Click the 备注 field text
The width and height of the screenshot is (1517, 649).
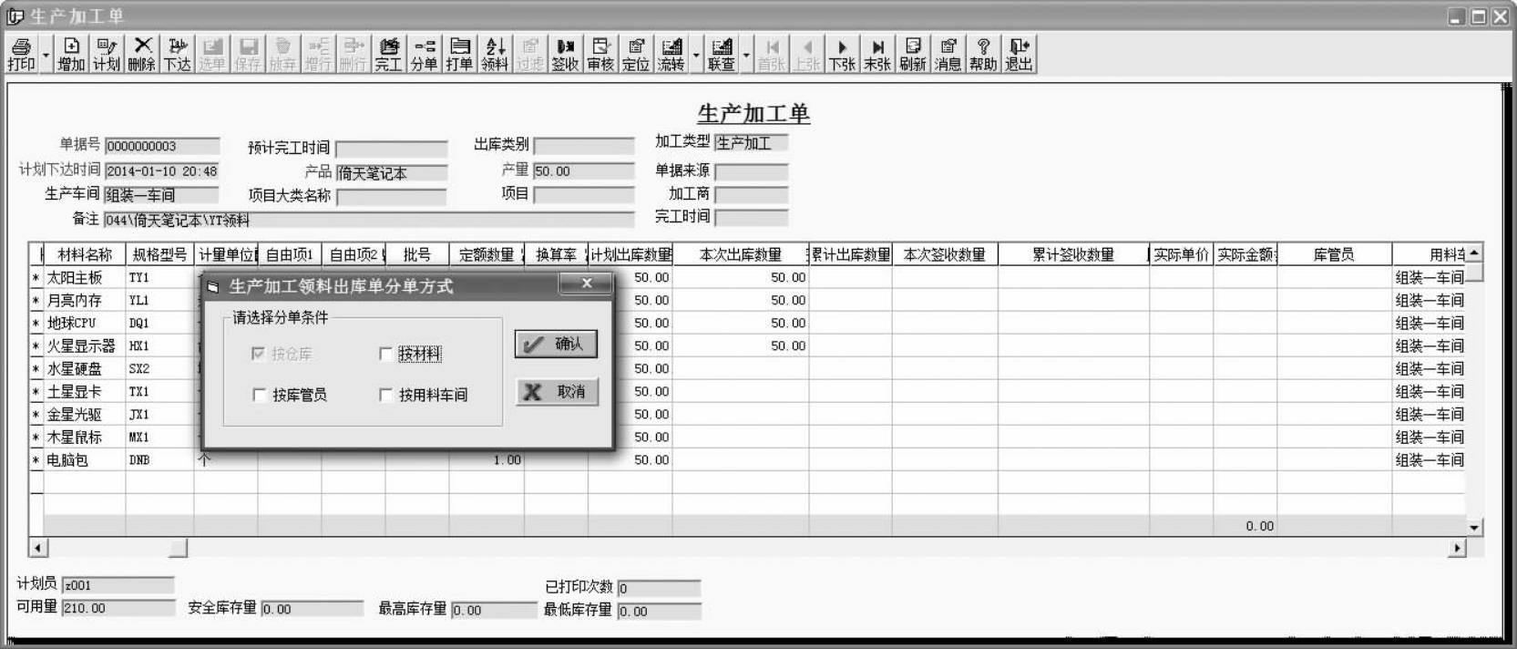tap(369, 220)
